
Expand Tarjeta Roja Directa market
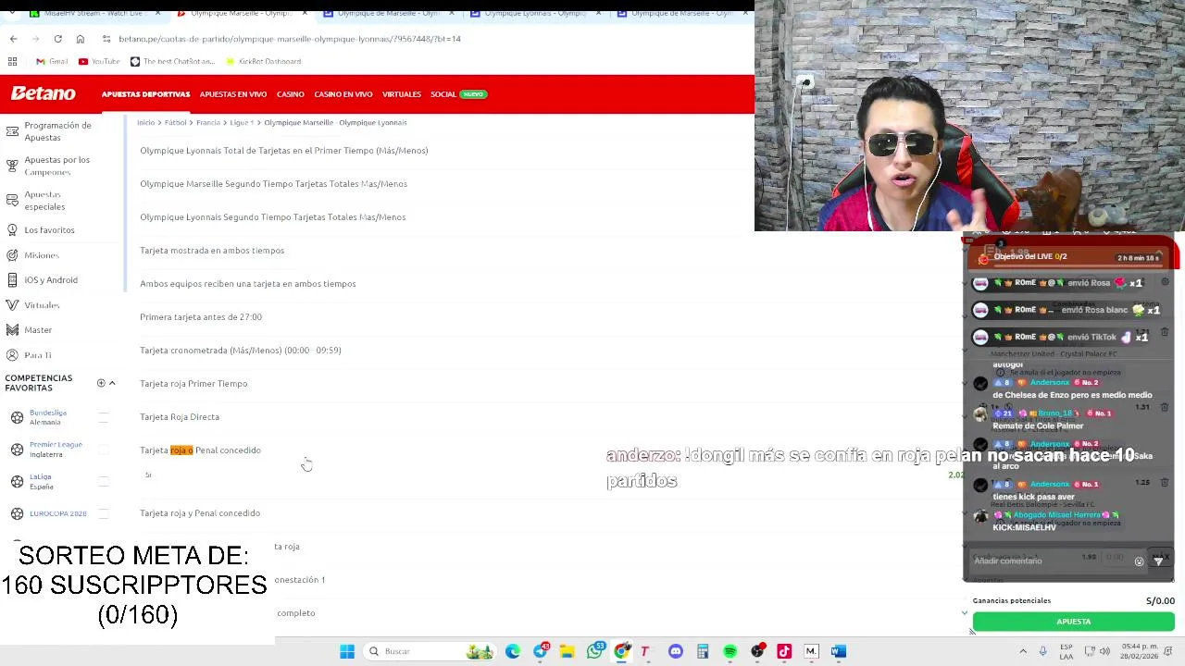pyautogui.click(x=180, y=417)
